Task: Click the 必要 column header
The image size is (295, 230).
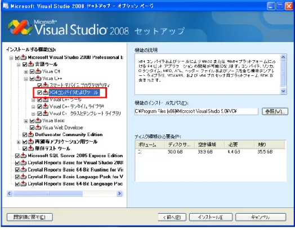Action: (239, 145)
